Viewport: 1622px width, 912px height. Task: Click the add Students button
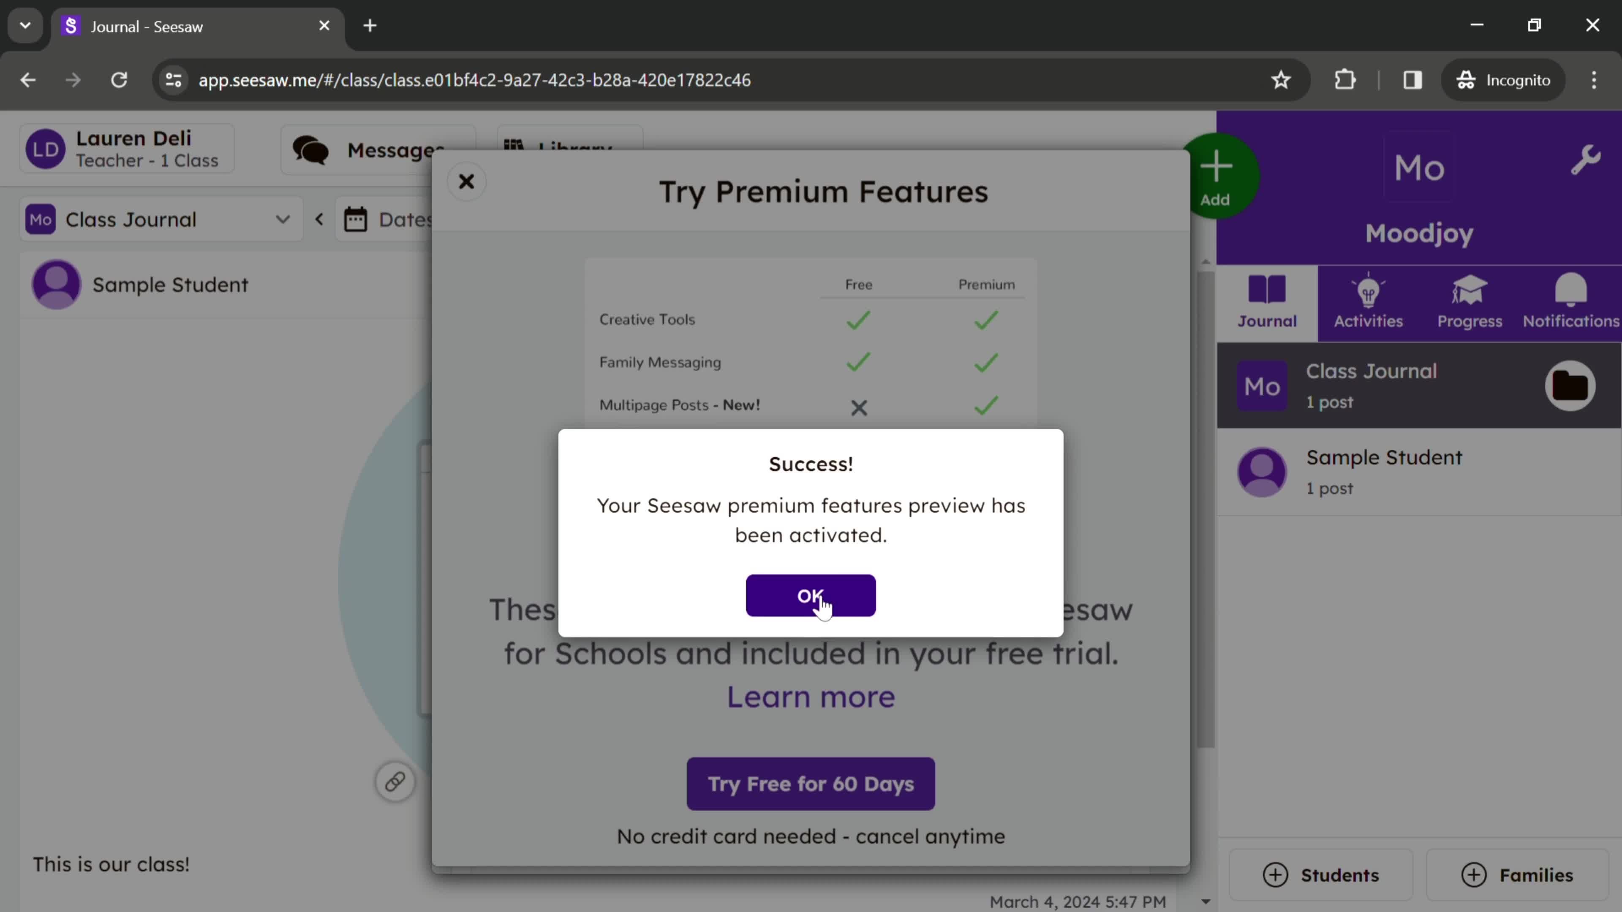[1320, 875]
